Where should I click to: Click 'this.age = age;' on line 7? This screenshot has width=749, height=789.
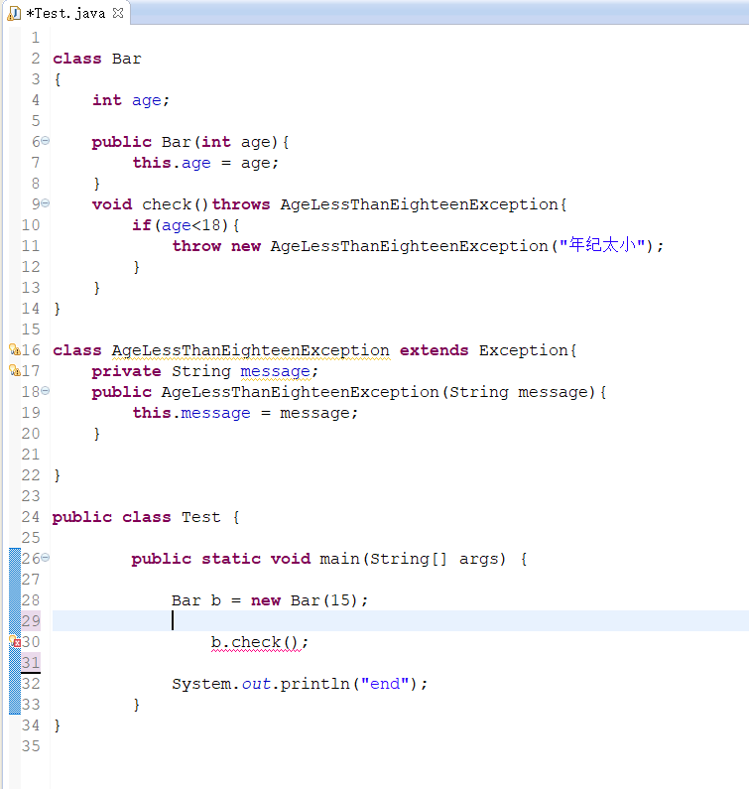[x=205, y=163]
